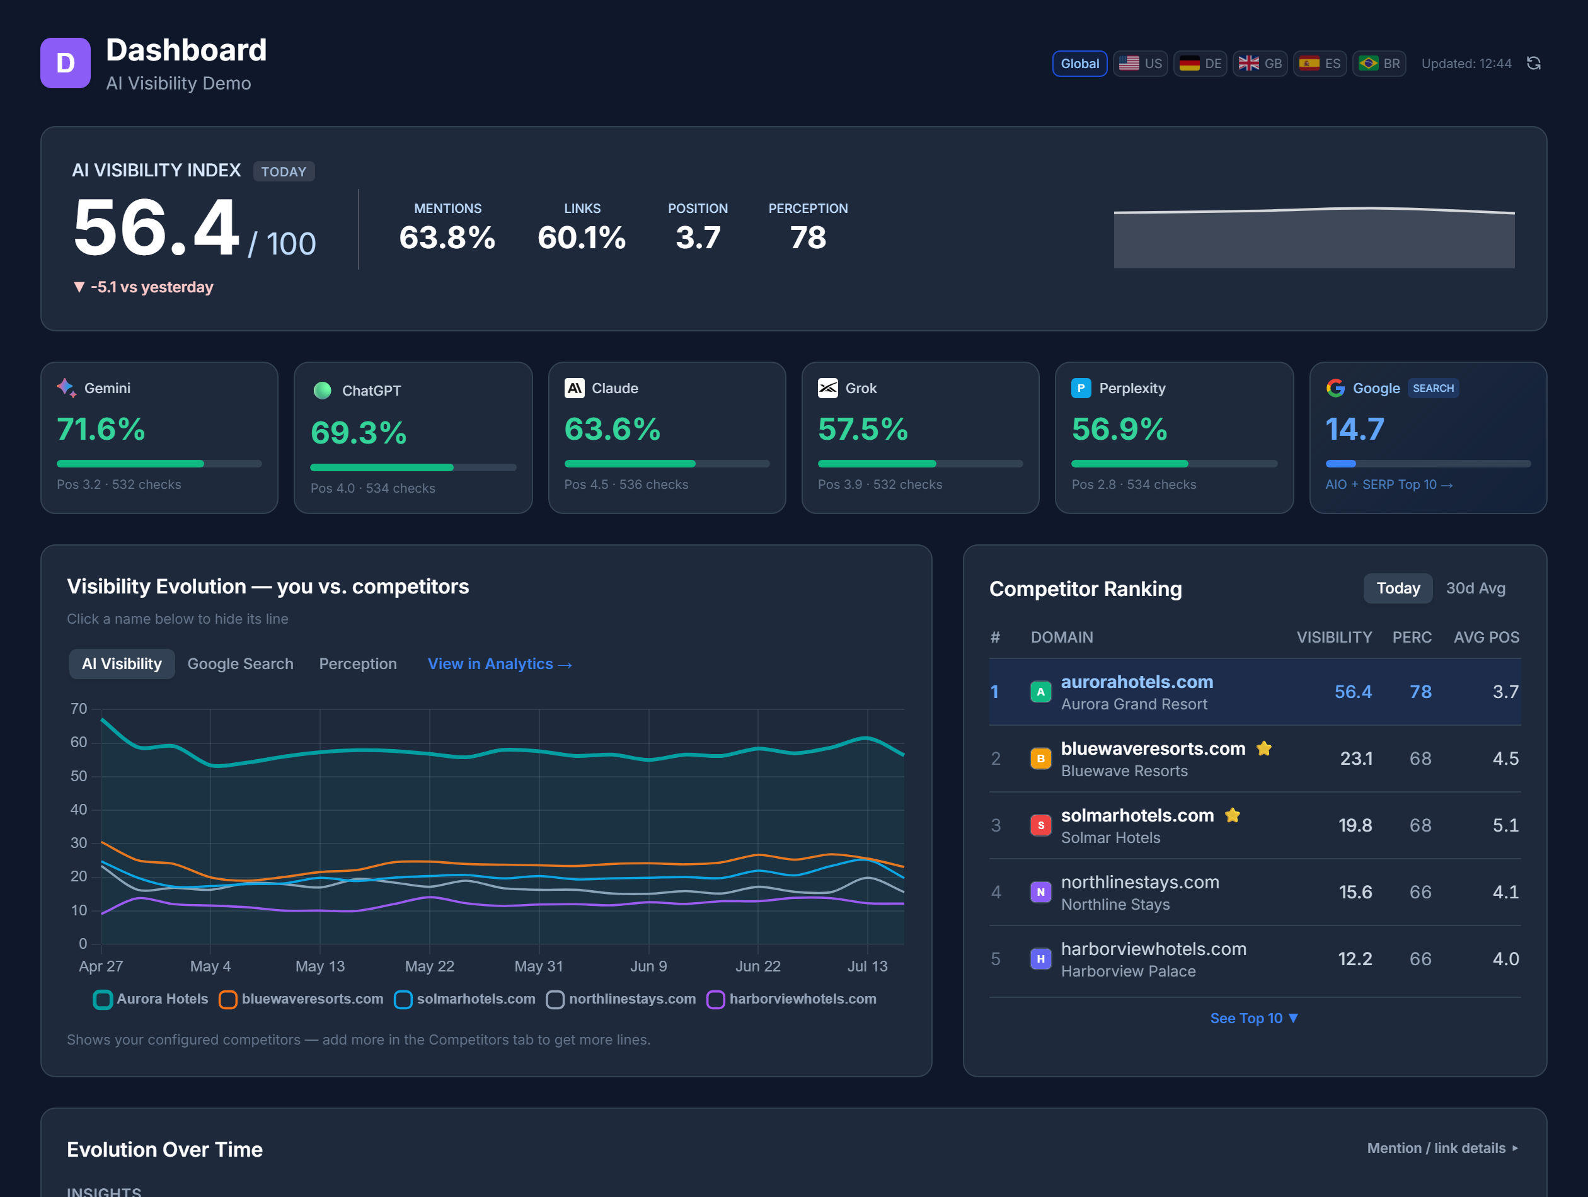1588x1197 pixels.
Task: Click the ChatGPT green circle icon
Action: click(323, 391)
